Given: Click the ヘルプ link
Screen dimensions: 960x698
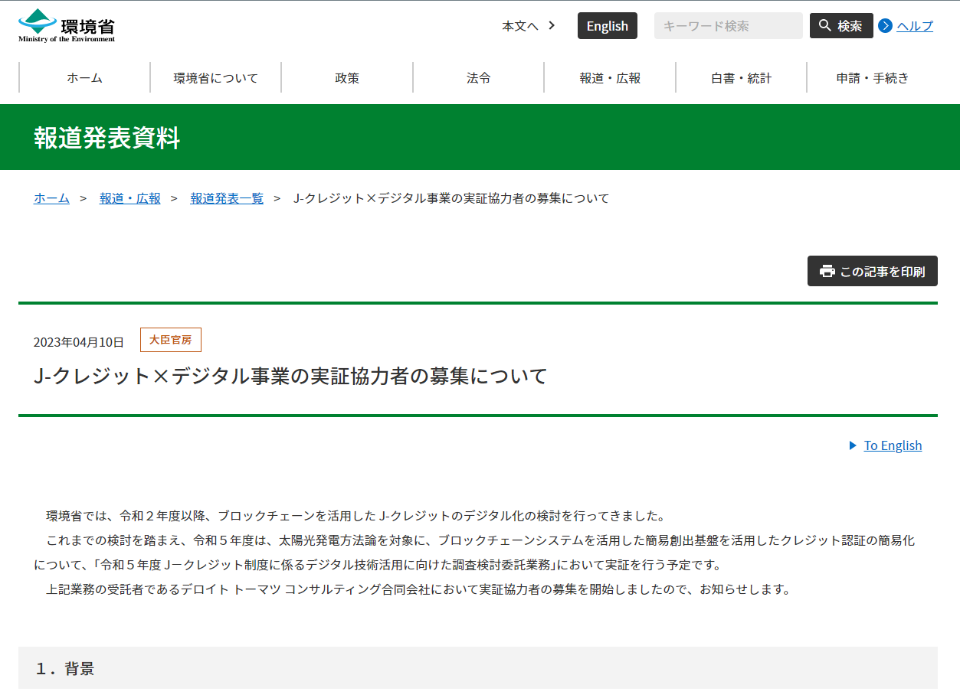Looking at the screenshot, I should (x=913, y=26).
